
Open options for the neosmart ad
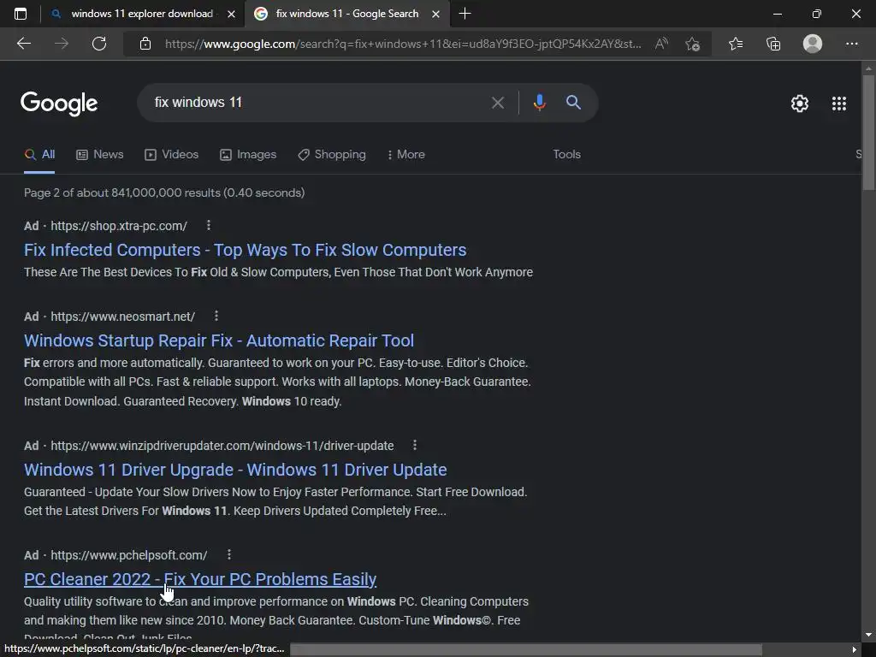(216, 316)
